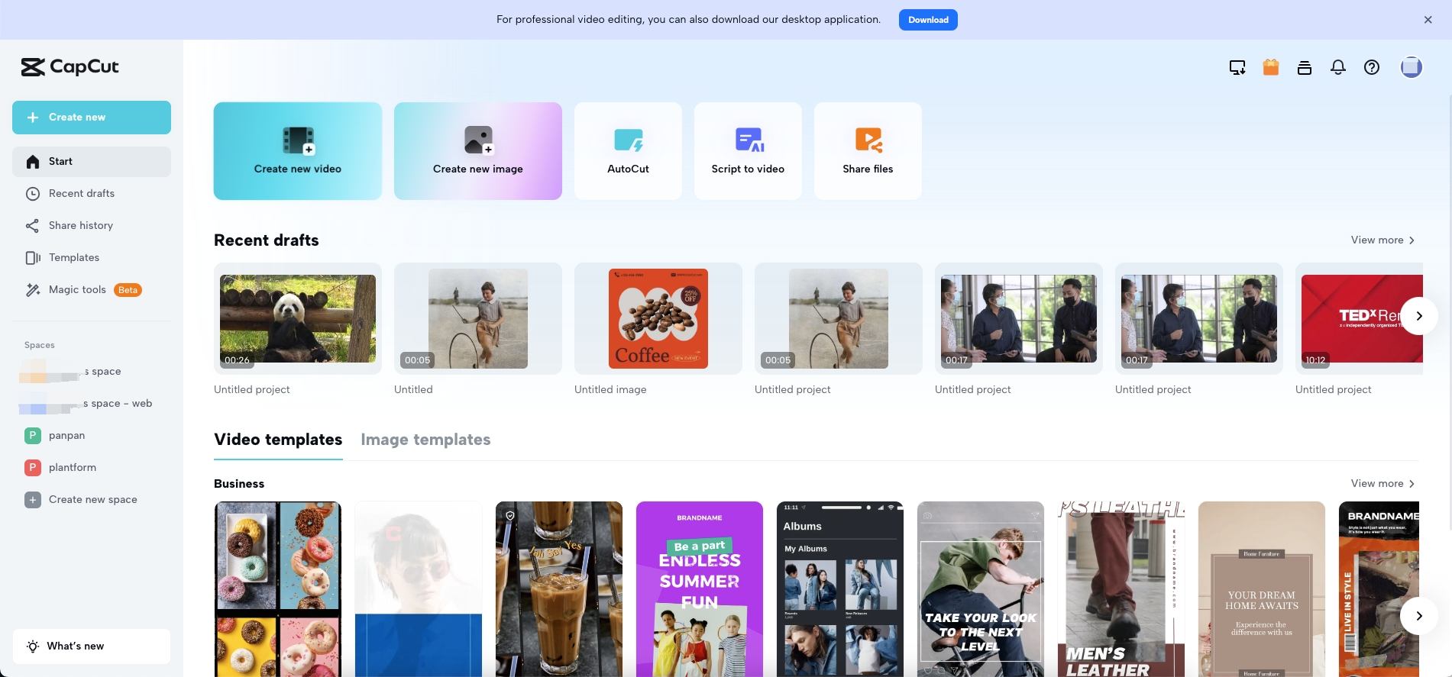Open the Take Your Look template
This screenshot has width=1452, height=677.
point(981,589)
